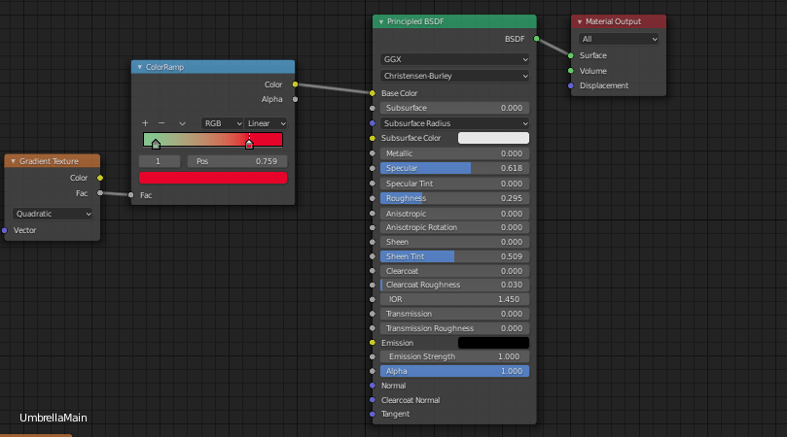Click the Pos value field in ColorRamp
This screenshot has width=787, height=437.
click(x=236, y=161)
